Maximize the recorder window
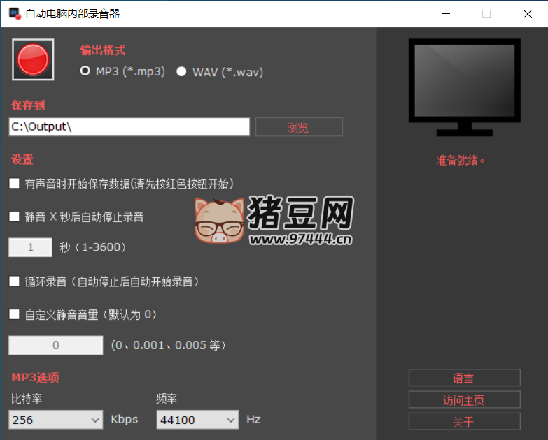The image size is (548, 440). click(486, 14)
